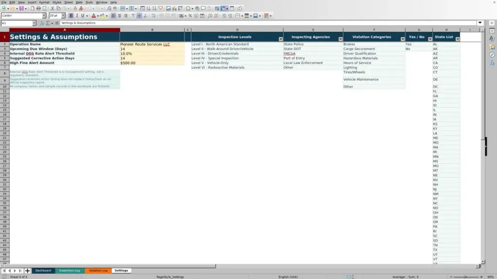Screen dimensions: 497x279
Task: Insert an image via toolbar icon
Action: pos(168,9)
